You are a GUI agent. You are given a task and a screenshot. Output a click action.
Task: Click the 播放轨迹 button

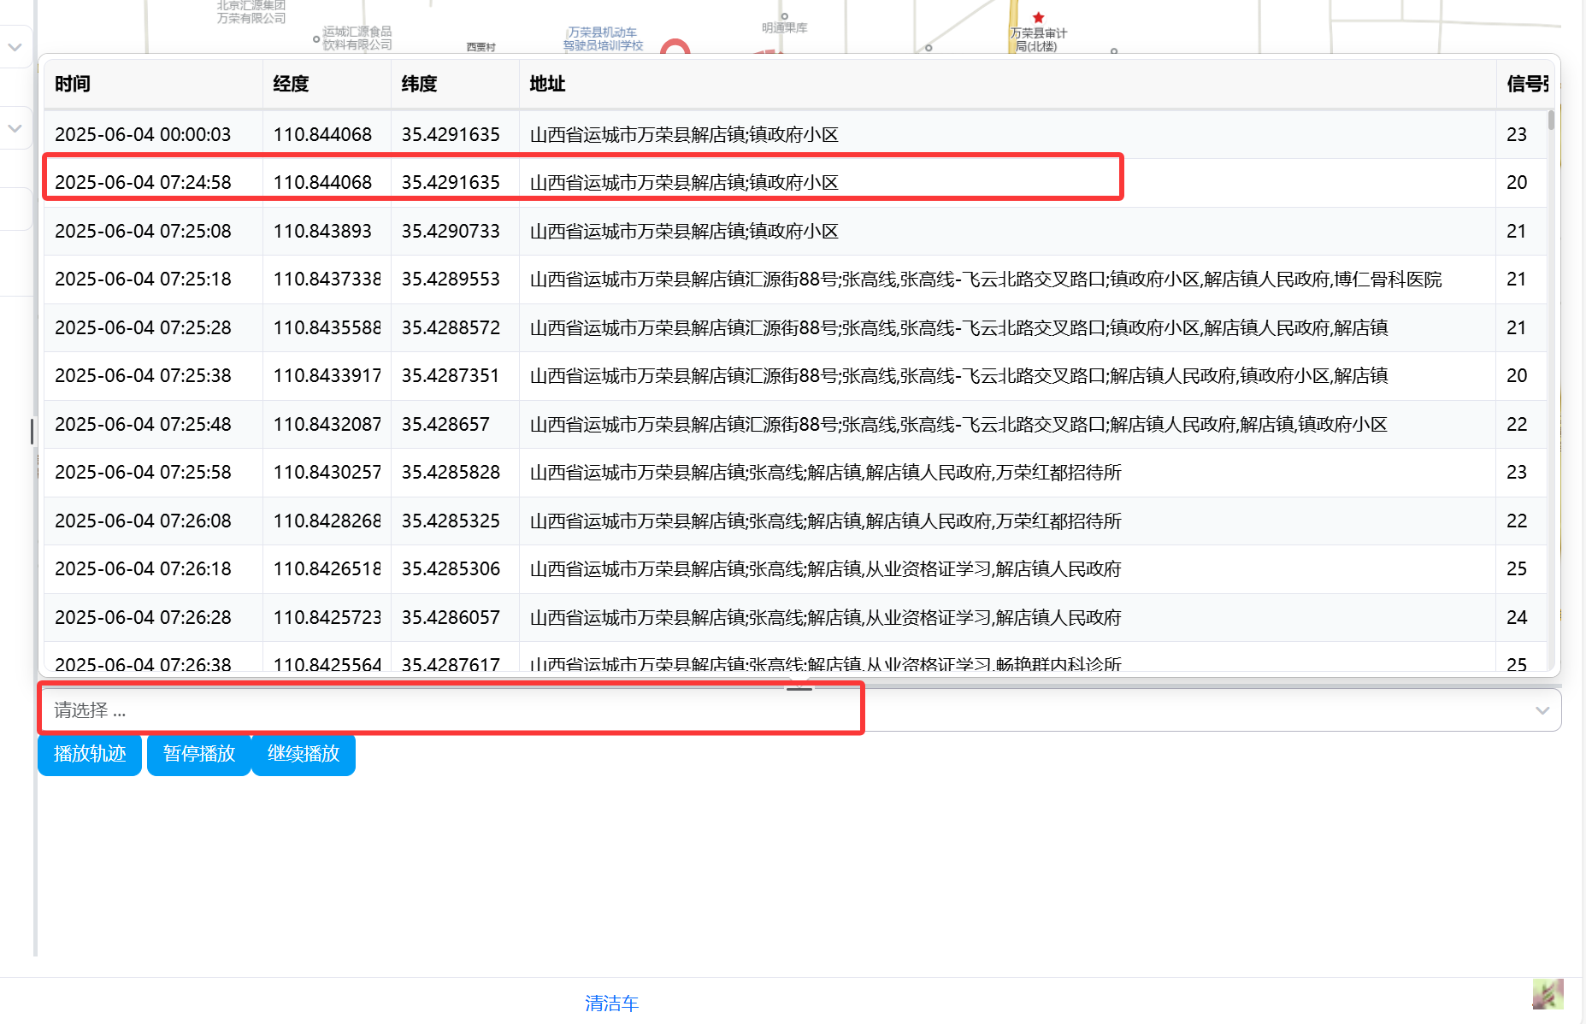[x=90, y=754]
